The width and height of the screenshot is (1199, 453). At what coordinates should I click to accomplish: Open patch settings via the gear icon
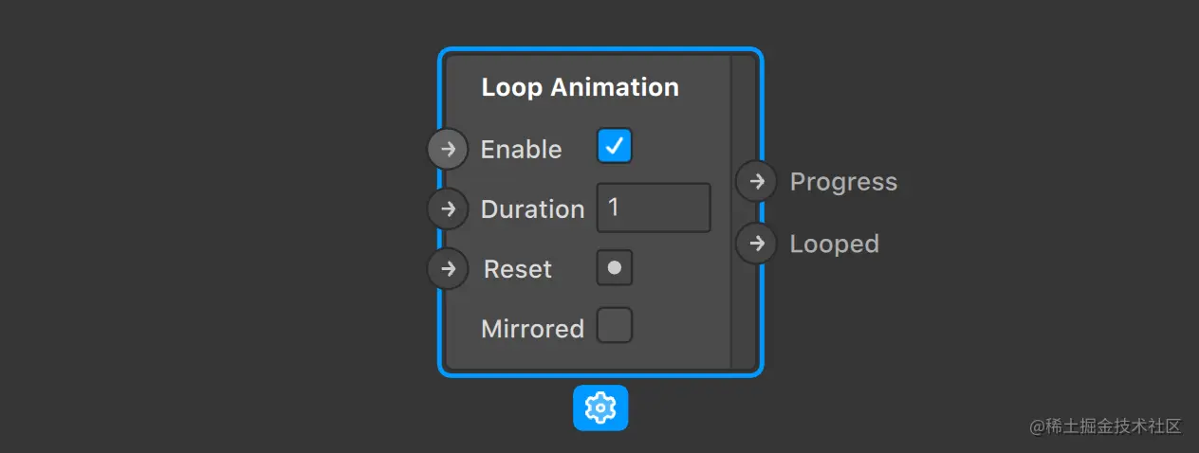pos(600,408)
